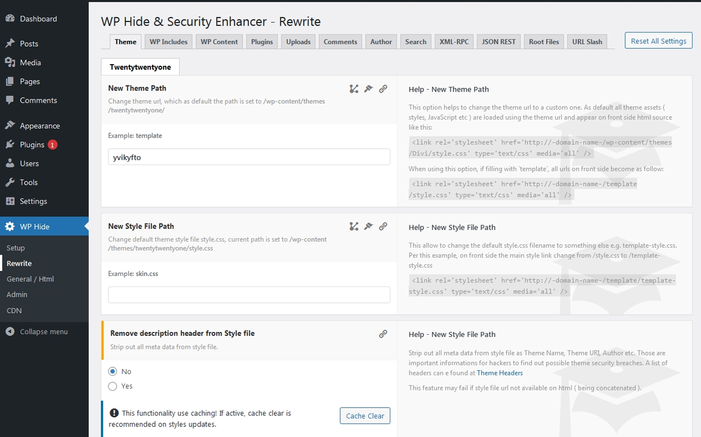The width and height of the screenshot is (701, 437).
Task: Open the Appearance menu label
Action: point(40,126)
